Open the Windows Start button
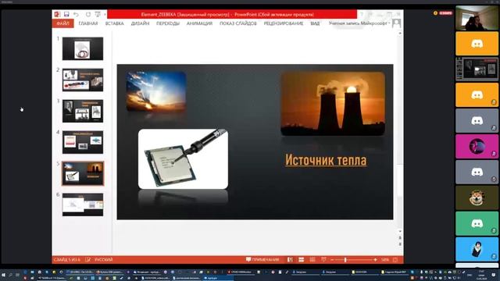Image resolution: width=500 pixels, height=281 pixels. [3, 275]
